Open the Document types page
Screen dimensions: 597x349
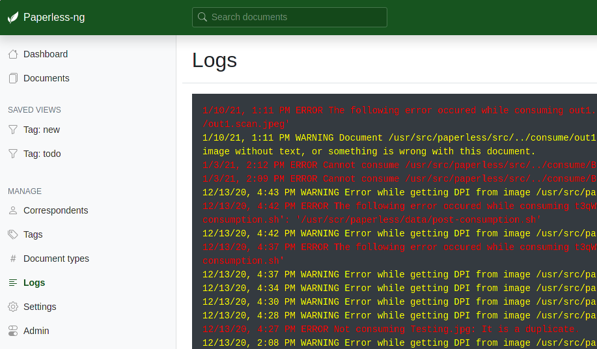coord(57,258)
